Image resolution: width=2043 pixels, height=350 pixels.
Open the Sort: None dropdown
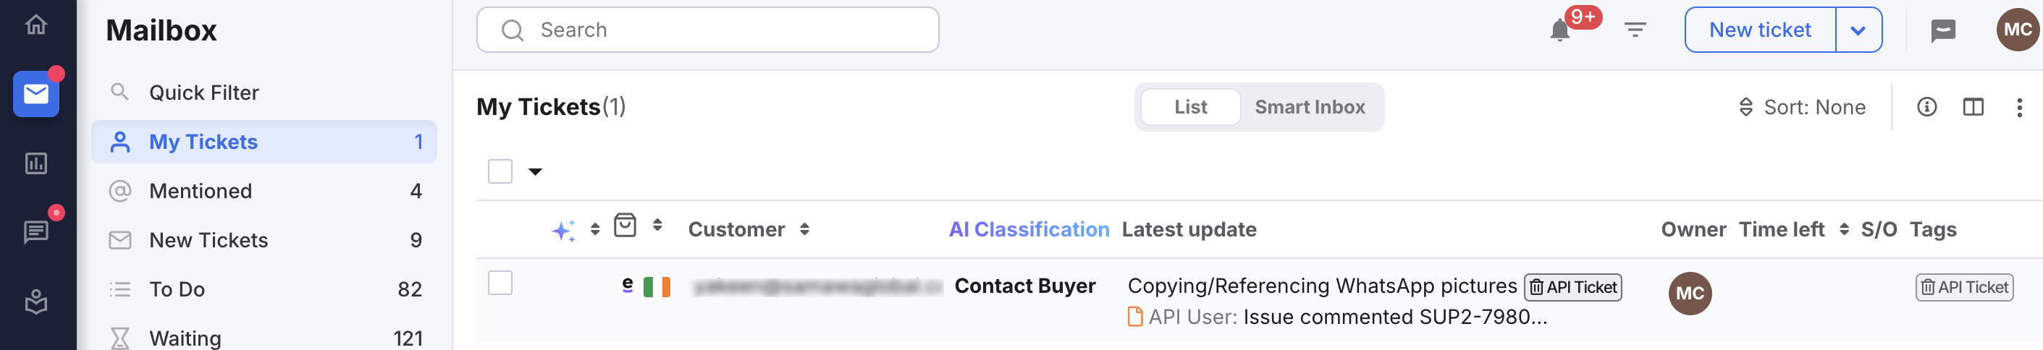click(1801, 107)
